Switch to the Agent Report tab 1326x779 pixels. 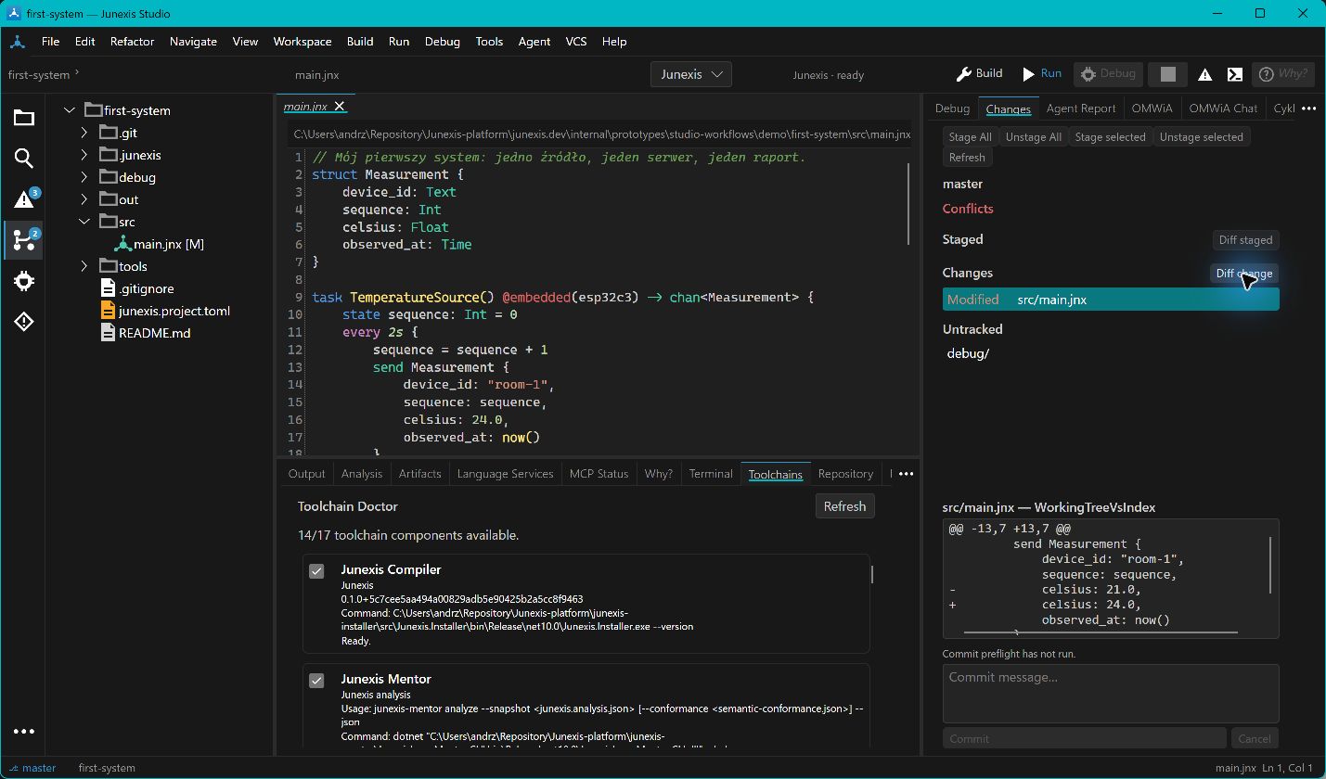click(1081, 109)
